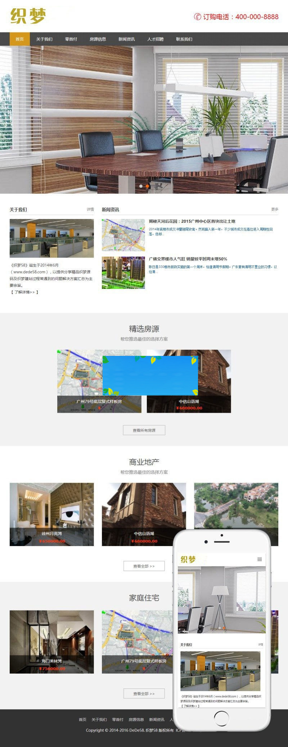Image resolution: width=288 pixels, height=747 pixels.
Task: Click 查看全部 under 商业地产 section
Action: point(144,566)
